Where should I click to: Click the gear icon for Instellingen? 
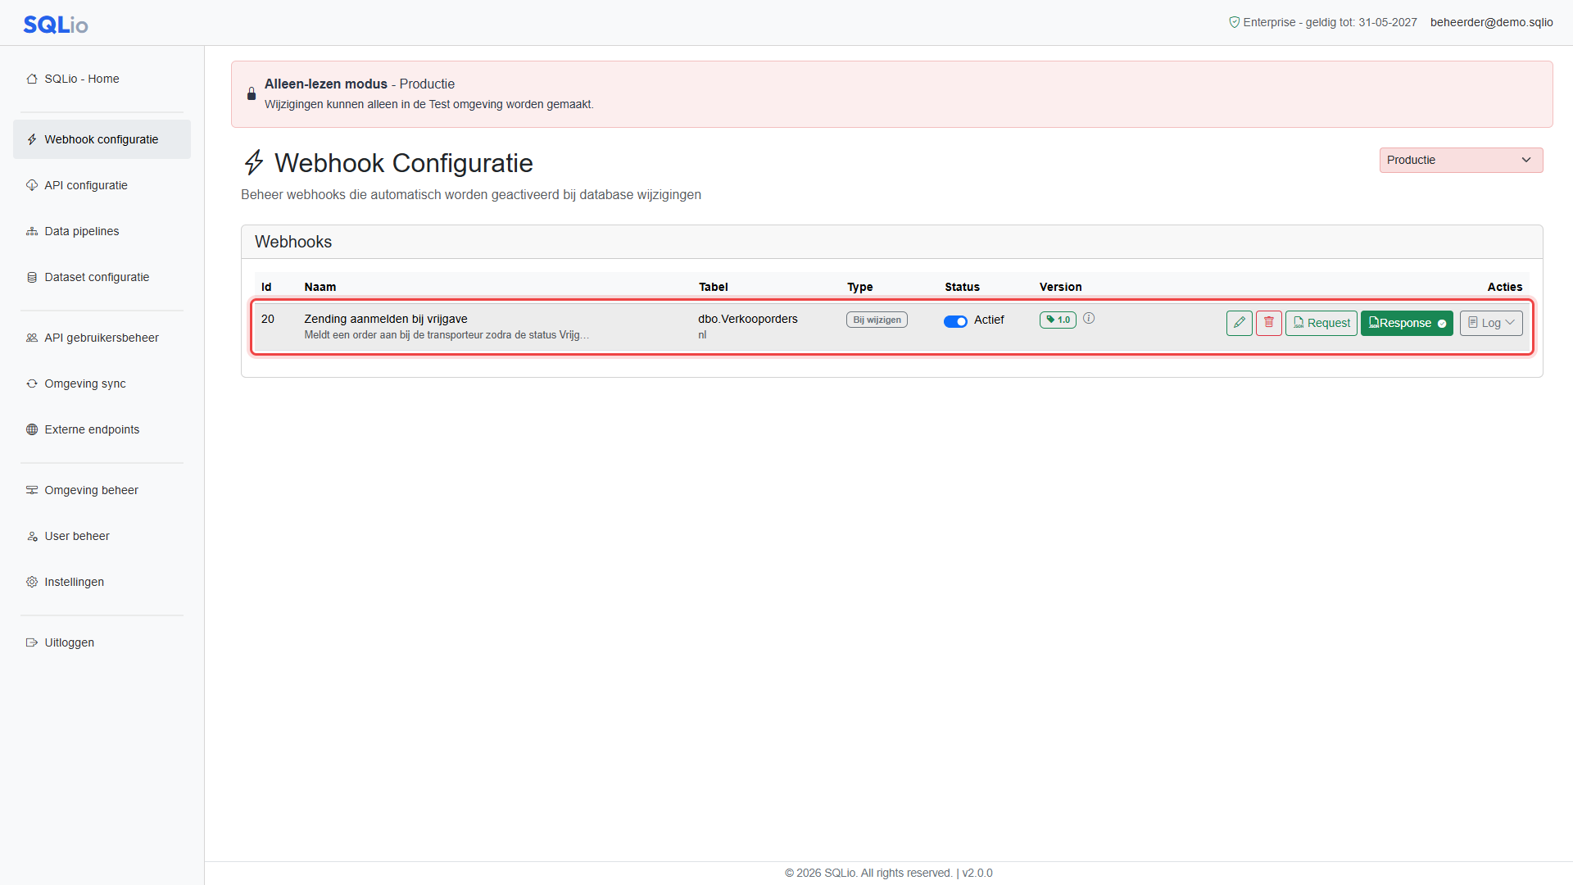tap(32, 583)
